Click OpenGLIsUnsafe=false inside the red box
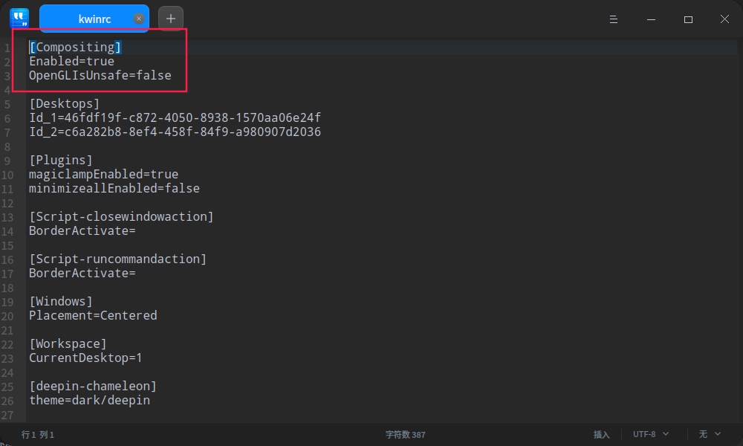Viewport: 743px width, 446px height. 100,75
